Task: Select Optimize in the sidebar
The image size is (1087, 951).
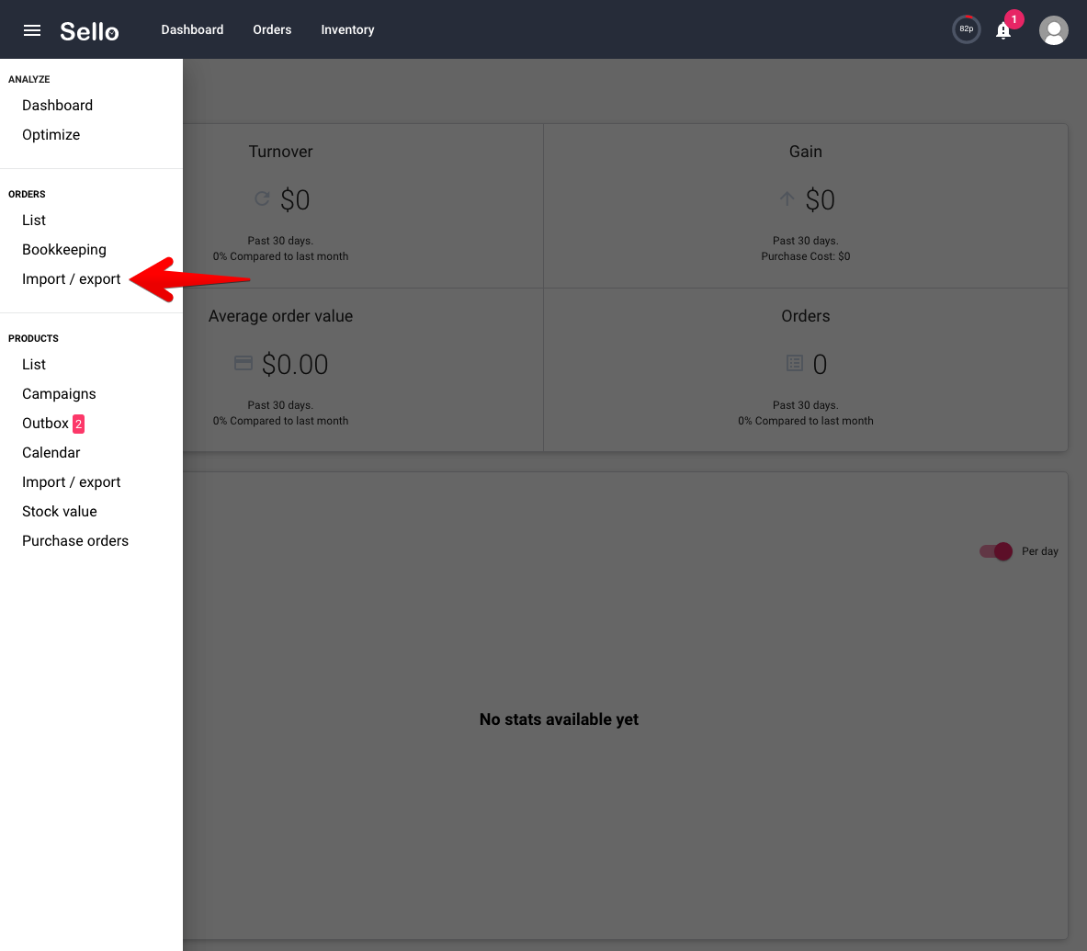Action: pos(51,134)
